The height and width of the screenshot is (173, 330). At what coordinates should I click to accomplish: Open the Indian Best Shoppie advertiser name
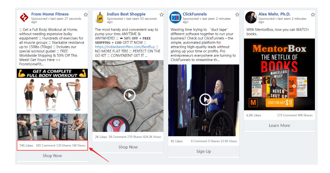click(x=126, y=14)
